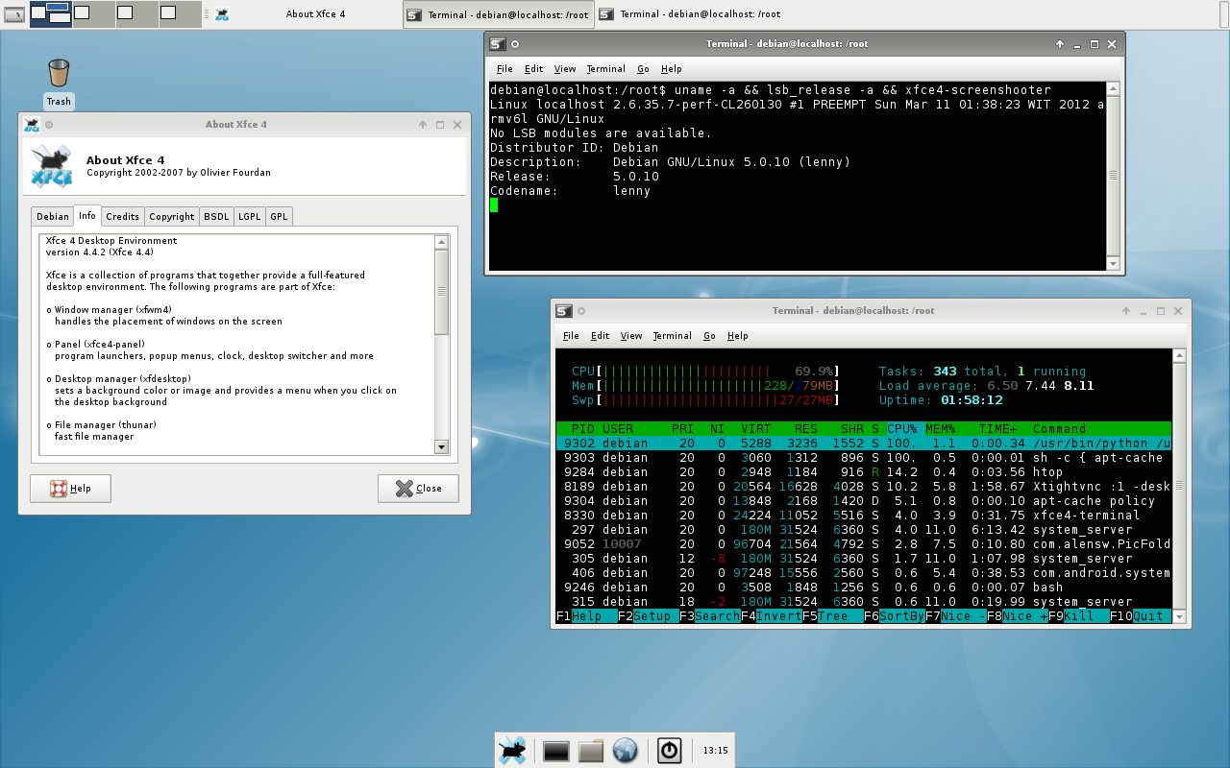This screenshot has height=768, width=1230.
Task: Switch to the first workspace in the pager
Action: tap(51, 13)
